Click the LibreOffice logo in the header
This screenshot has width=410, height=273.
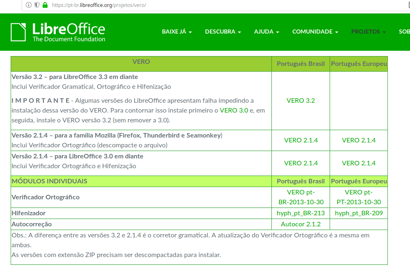(58, 32)
